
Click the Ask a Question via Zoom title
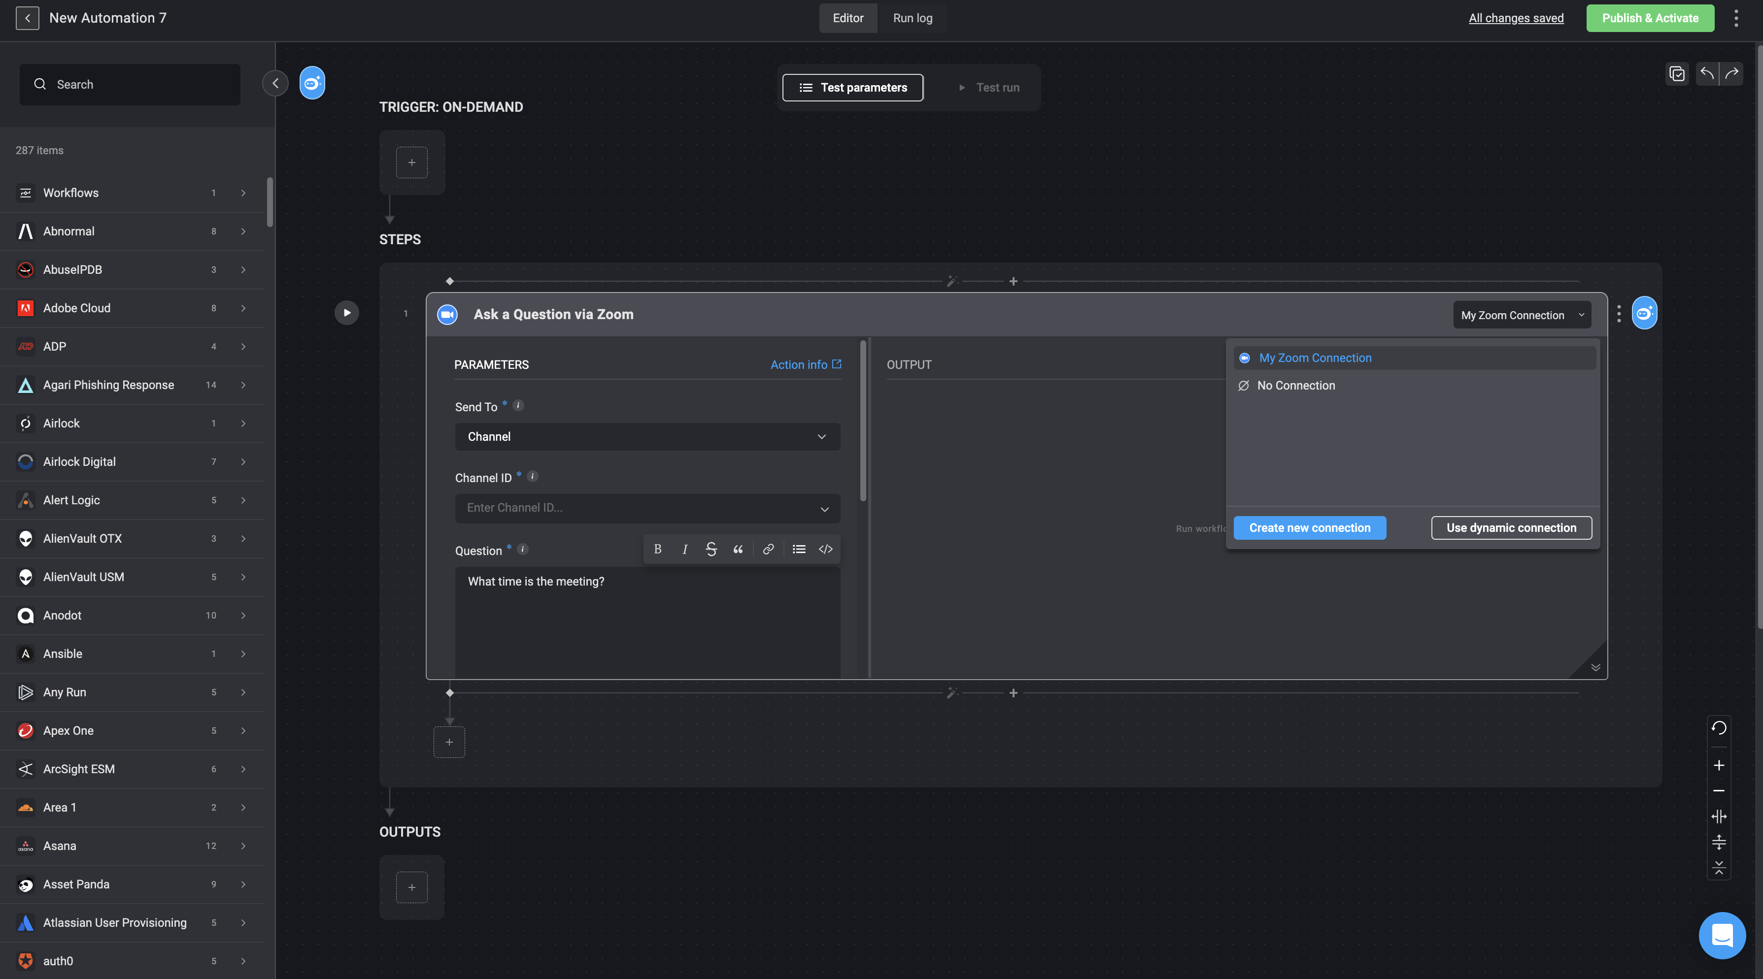coord(553,314)
